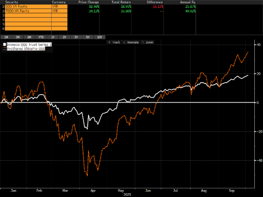Click the Price Change column header
Image resolution: width=263 pixels, height=197 pixels.
click(x=89, y=2)
